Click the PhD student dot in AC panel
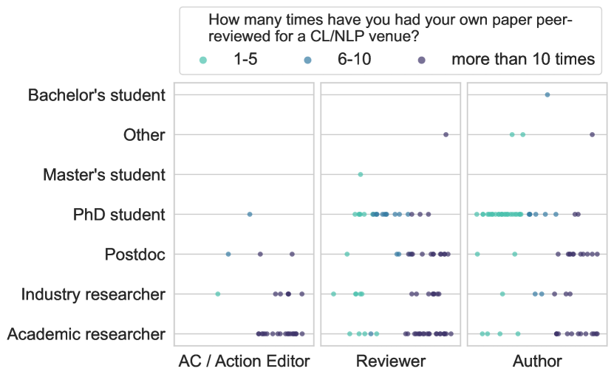Screen dimensions: 614x377 [250, 215]
